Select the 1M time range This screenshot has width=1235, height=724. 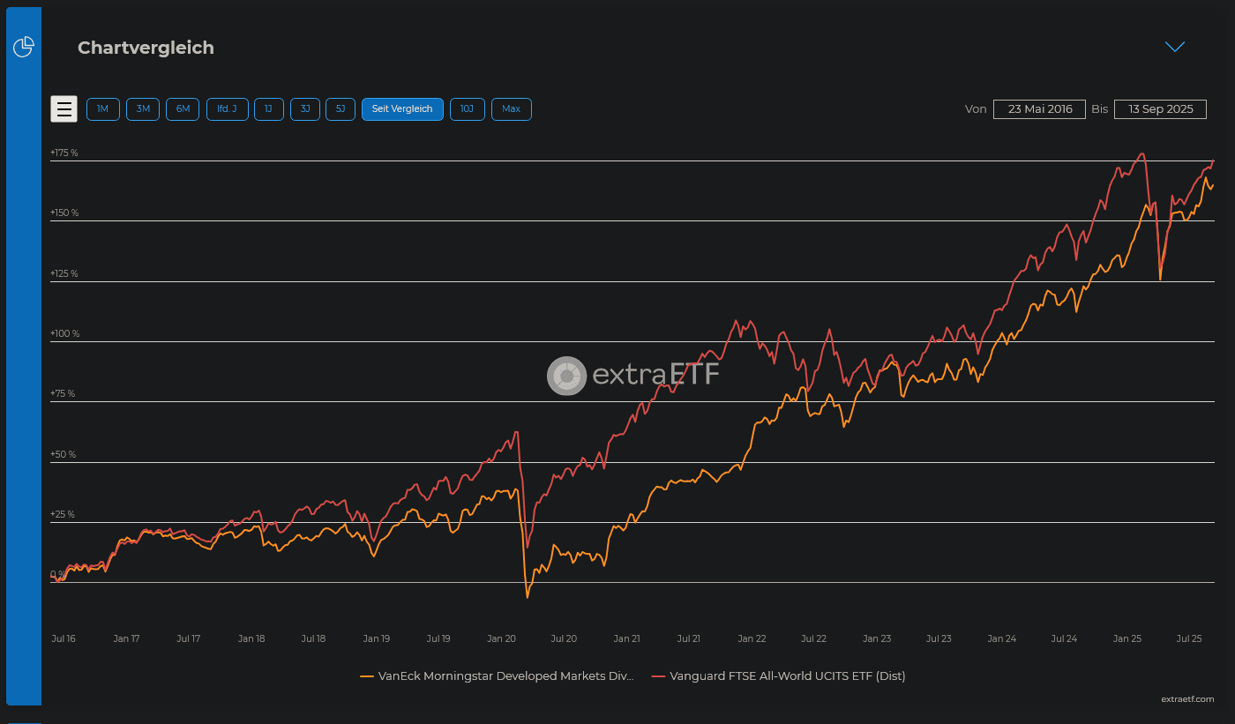coord(102,109)
